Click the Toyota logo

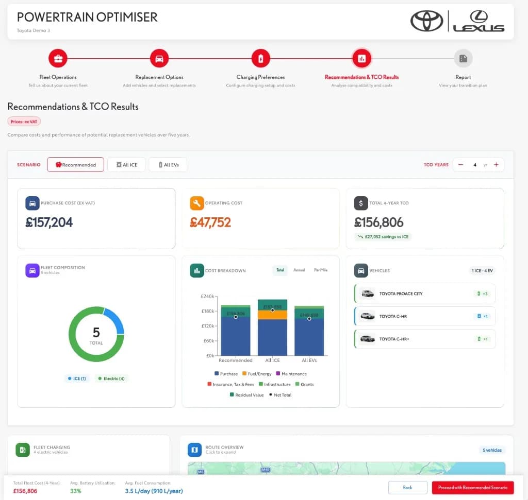tap(426, 21)
